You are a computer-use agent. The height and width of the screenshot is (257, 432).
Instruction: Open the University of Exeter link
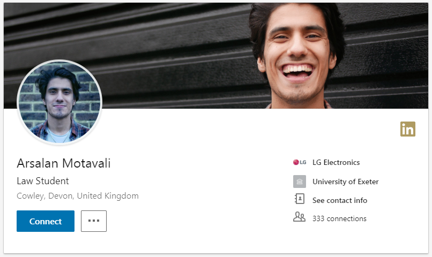pos(346,182)
